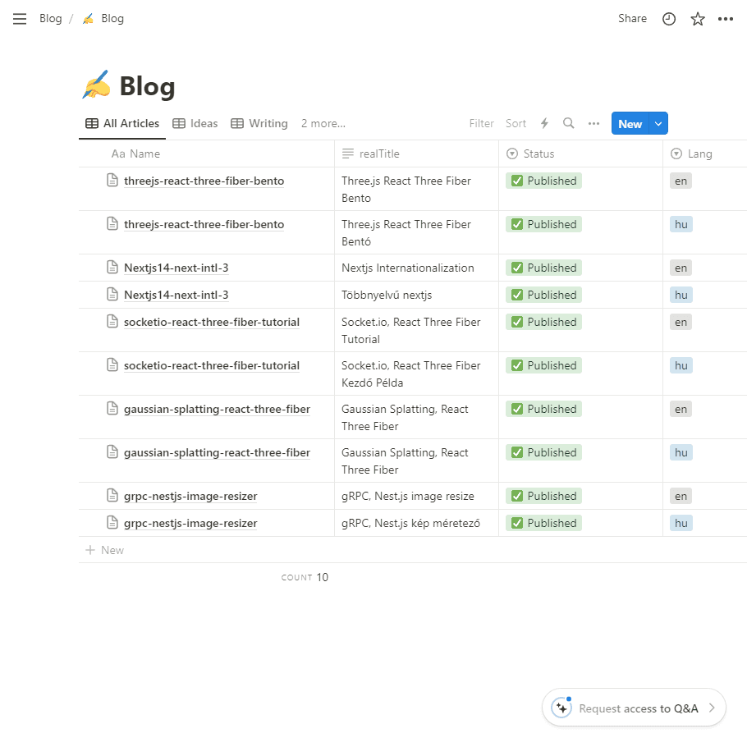The height and width of the screenshot is (747, 747).
Task: Open the database view options ellipsis
Action: coord(593,123)
